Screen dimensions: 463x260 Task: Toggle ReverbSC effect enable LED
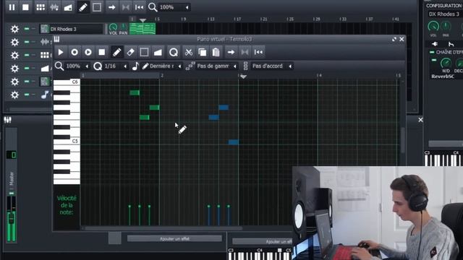(x=434, y=60)
